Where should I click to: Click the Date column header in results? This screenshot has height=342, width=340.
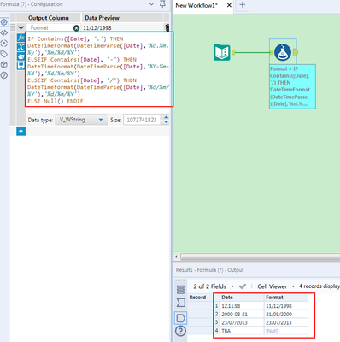pos(242,298)
